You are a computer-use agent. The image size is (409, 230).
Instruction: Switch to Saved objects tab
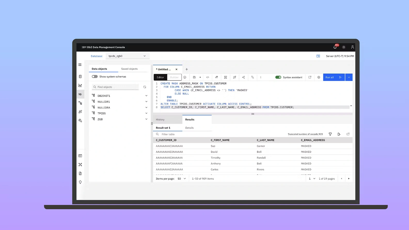129,69
